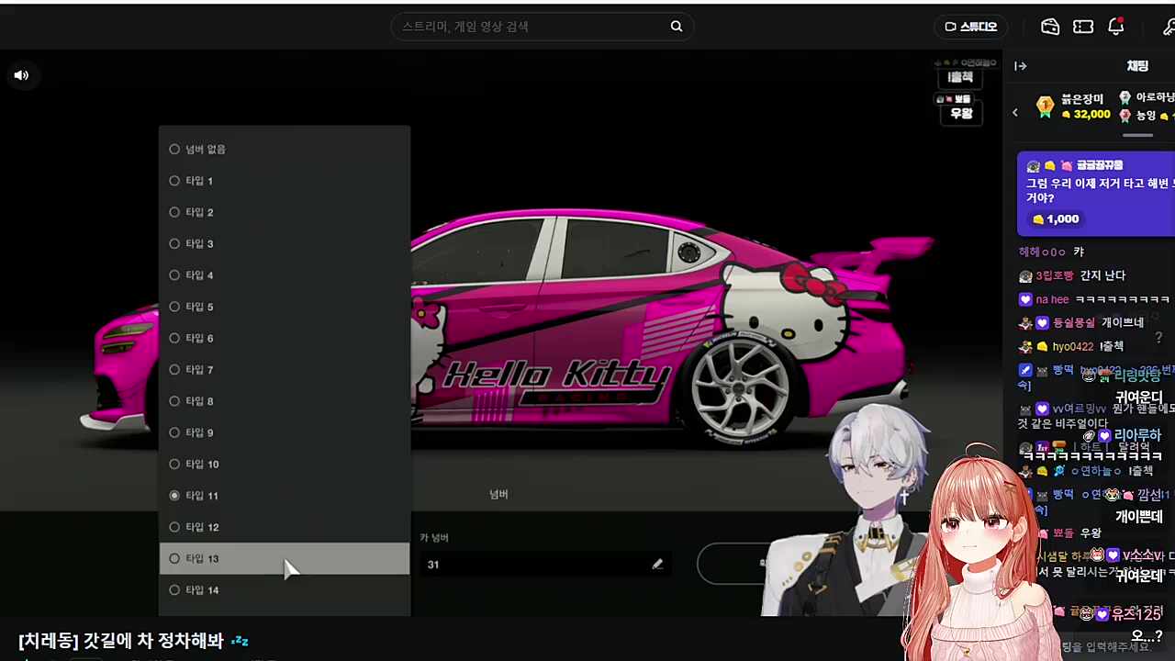Click the rounded outlined button beside car number
The width and height of the screenshot is (1175, 661).
[731, 564]
